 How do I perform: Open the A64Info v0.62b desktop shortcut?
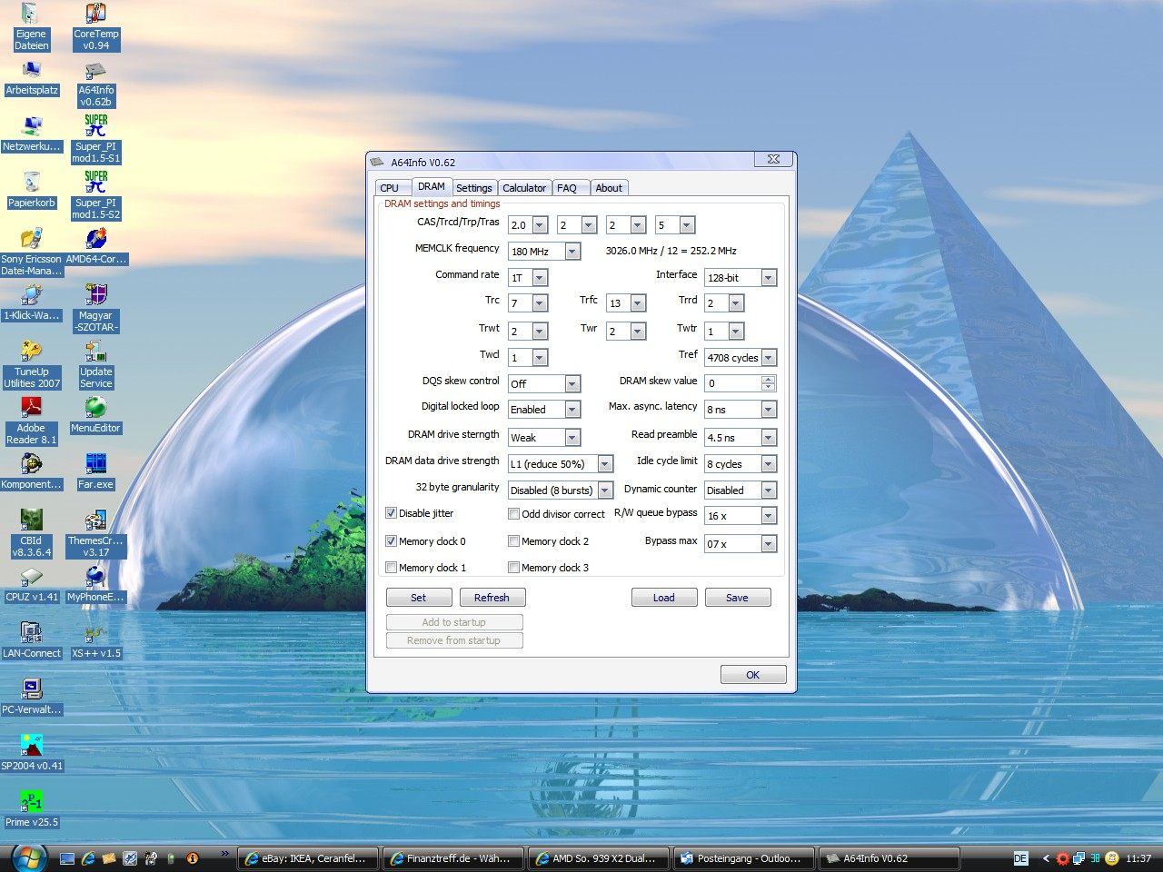coord(96,84)
